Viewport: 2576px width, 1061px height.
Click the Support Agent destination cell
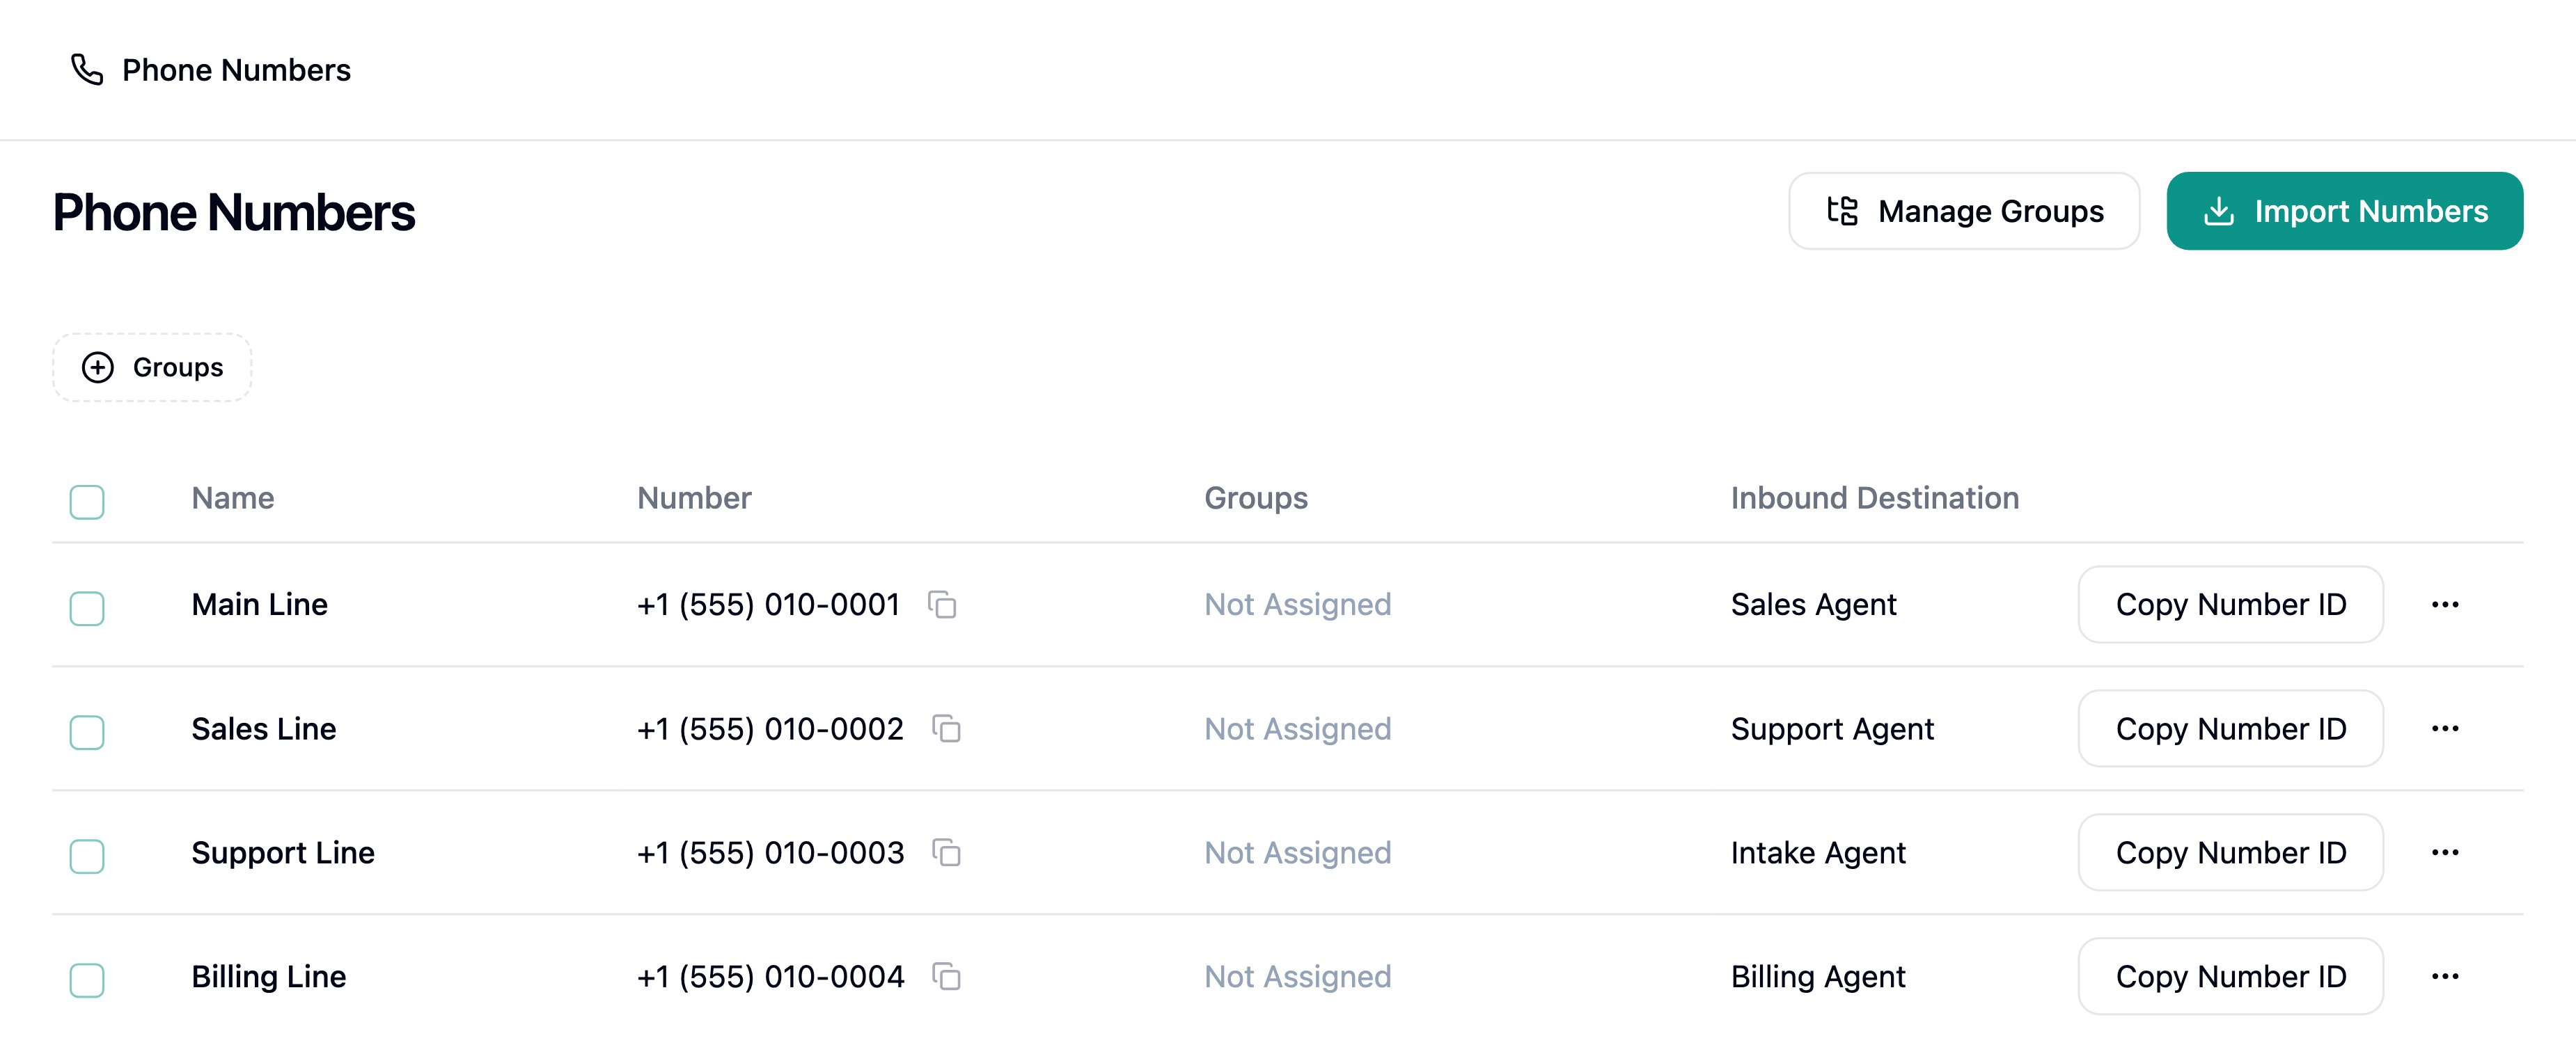pyautogui.click(x=1833, y=728)
